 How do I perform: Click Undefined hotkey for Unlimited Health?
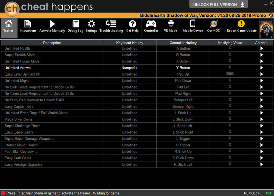tap(129, 49)
